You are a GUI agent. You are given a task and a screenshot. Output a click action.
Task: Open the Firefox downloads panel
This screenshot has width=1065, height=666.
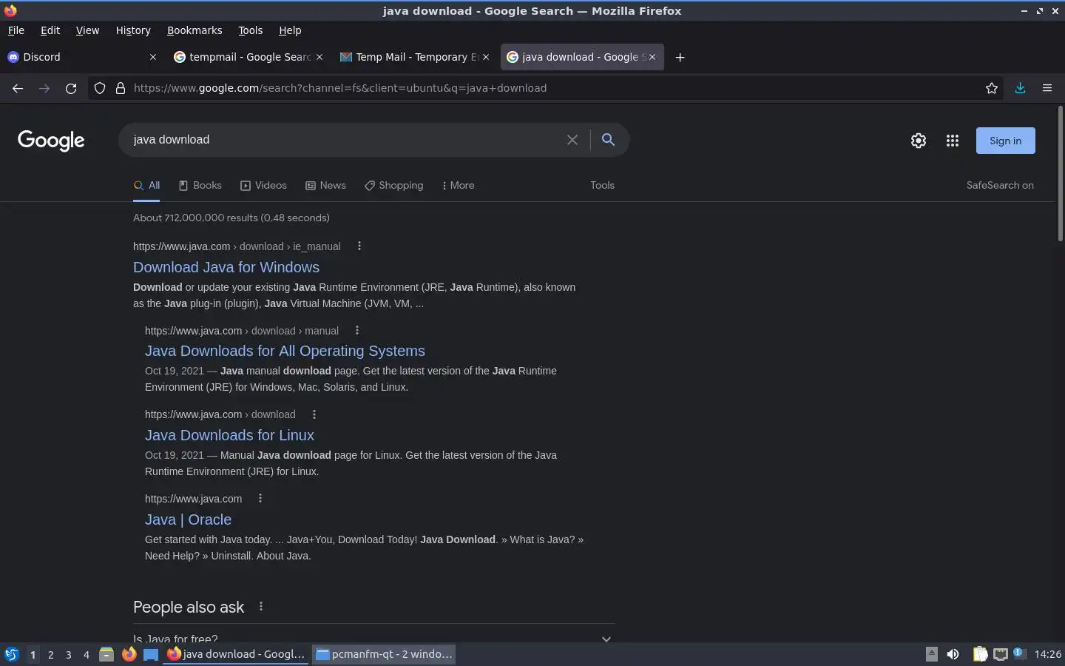1020,88
